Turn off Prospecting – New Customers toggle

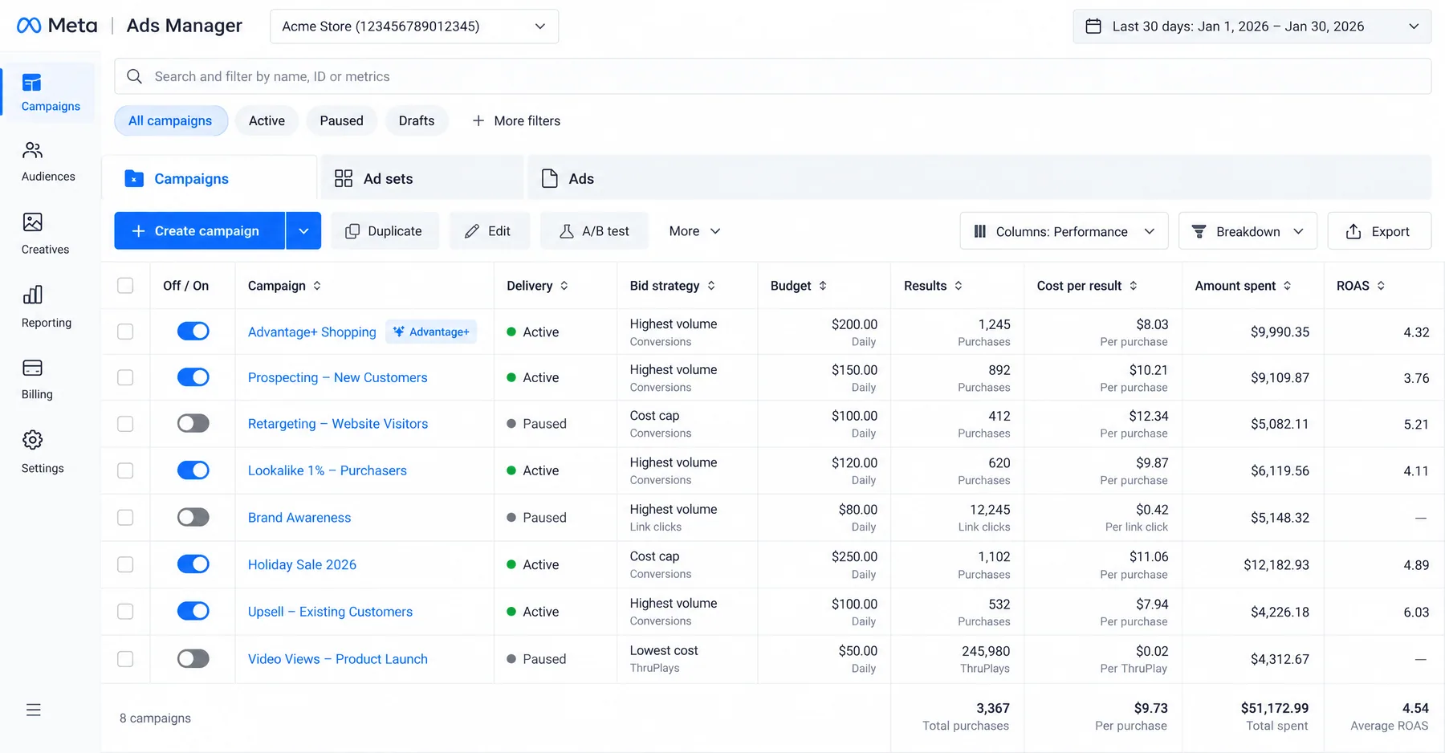click(x=193, y=377)
